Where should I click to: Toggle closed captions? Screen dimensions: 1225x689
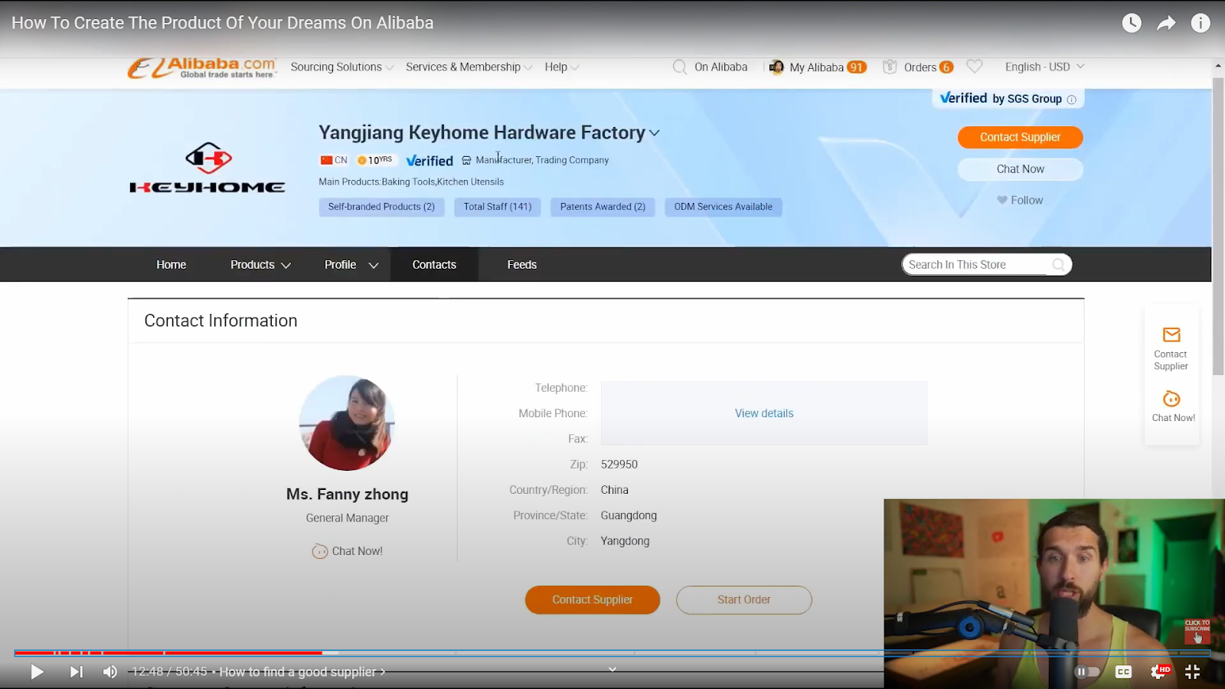pos(1123,672)
